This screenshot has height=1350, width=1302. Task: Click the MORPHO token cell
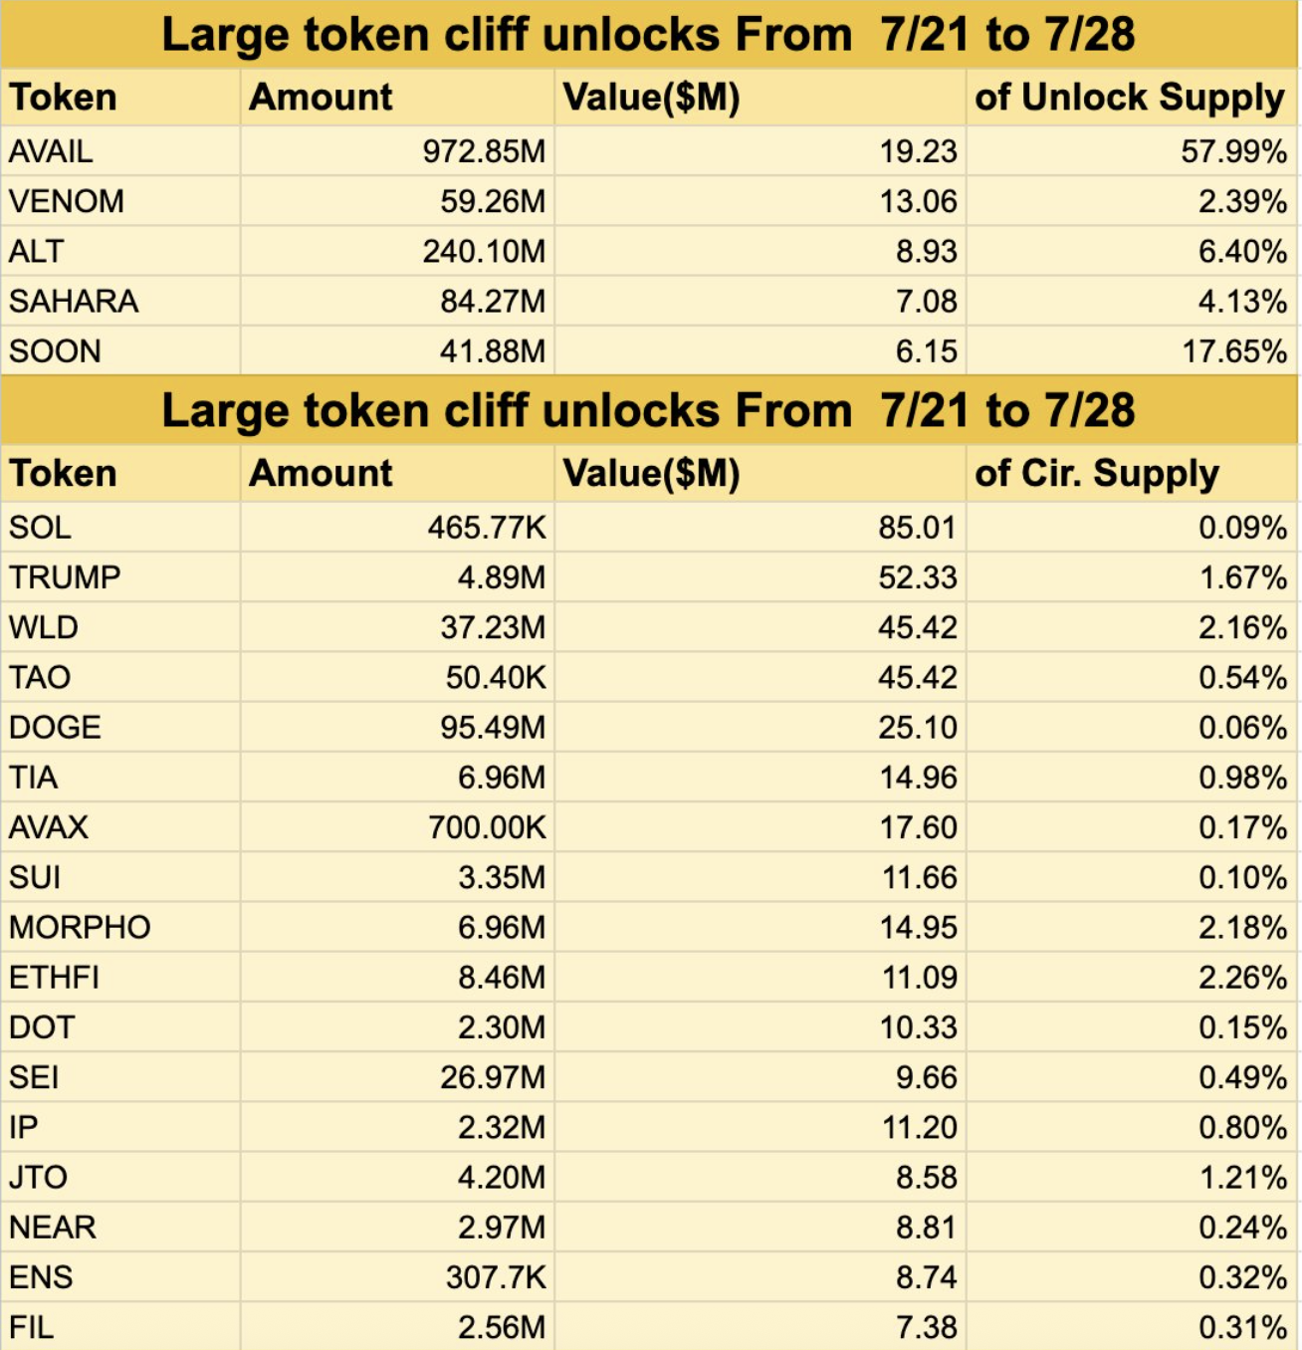coord(80,927)
